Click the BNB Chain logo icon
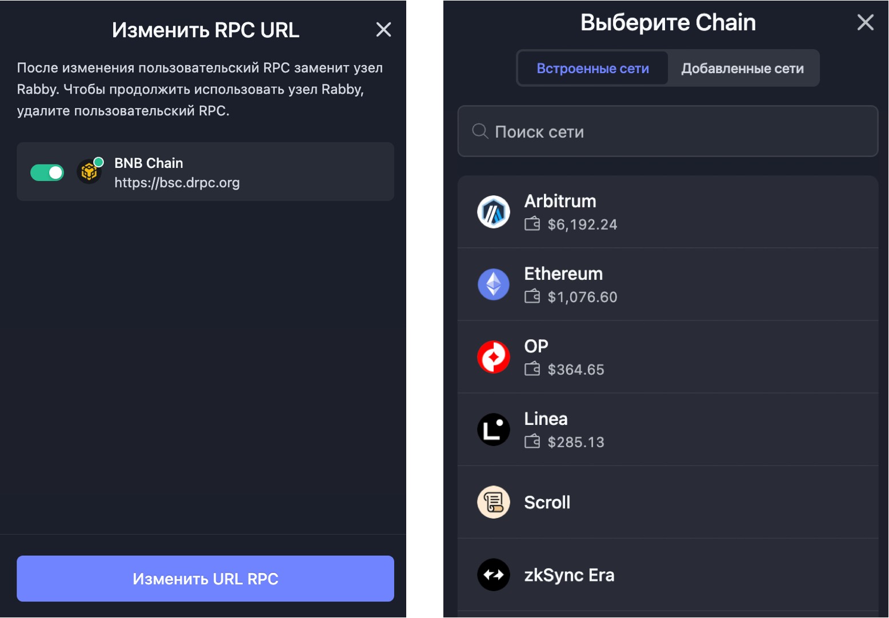Screen dimensions: 889x618 (89, 171)
